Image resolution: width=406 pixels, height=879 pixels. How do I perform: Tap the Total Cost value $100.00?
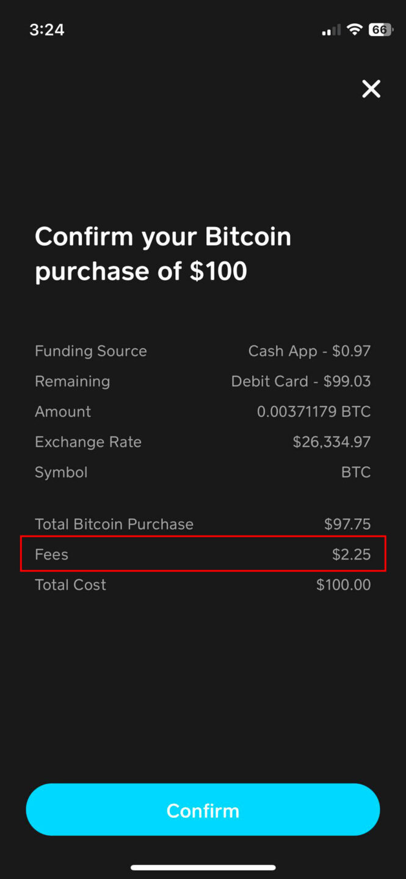click(343, 584)
